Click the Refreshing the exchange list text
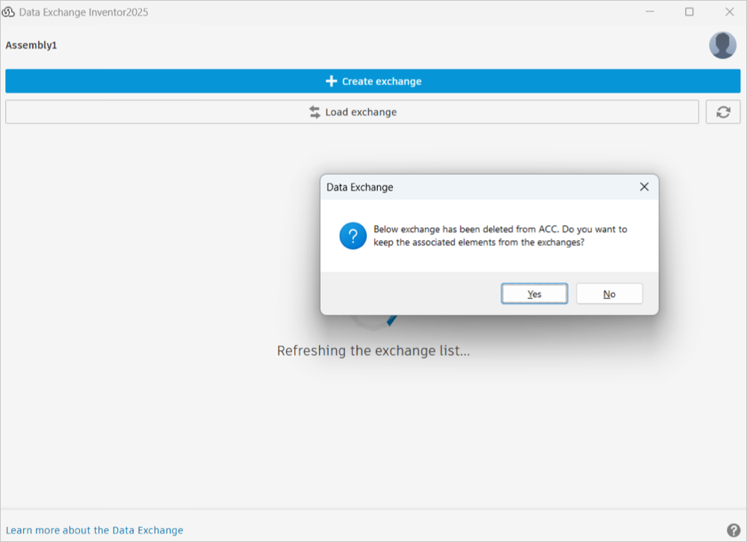 (x=373, y=351)
